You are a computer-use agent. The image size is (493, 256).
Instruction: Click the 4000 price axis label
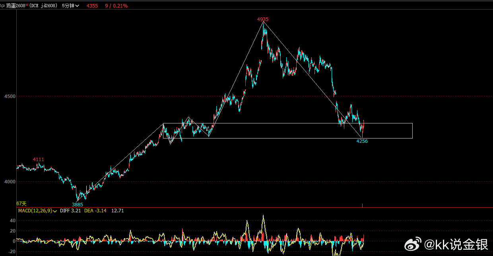[10, 182]
